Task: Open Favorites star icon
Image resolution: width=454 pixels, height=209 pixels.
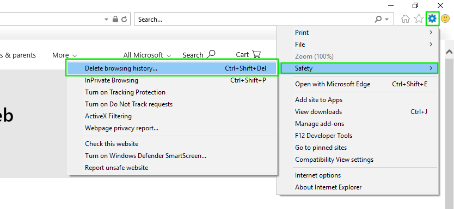Action: click(x=419, y=19)
